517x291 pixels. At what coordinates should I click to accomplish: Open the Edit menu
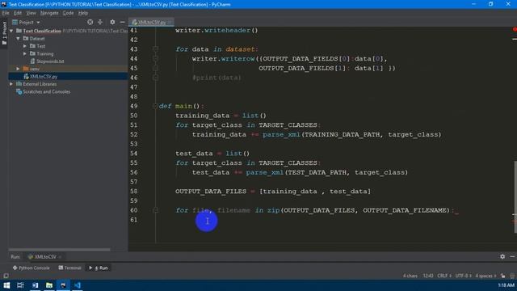[x=18, y=13]
